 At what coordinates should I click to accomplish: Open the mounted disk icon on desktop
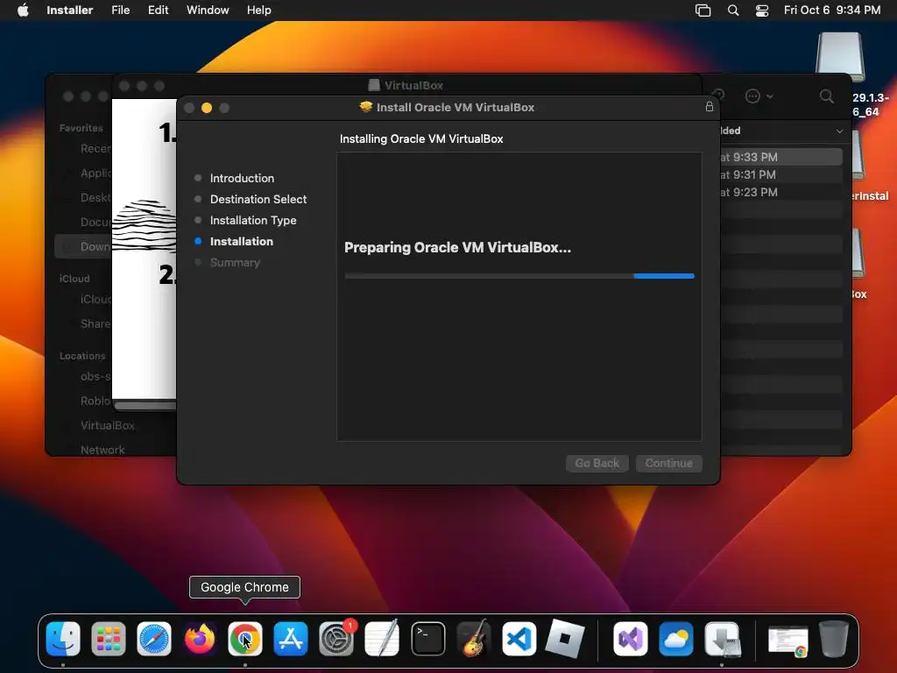pyautogui.click(x=840, y=57)
